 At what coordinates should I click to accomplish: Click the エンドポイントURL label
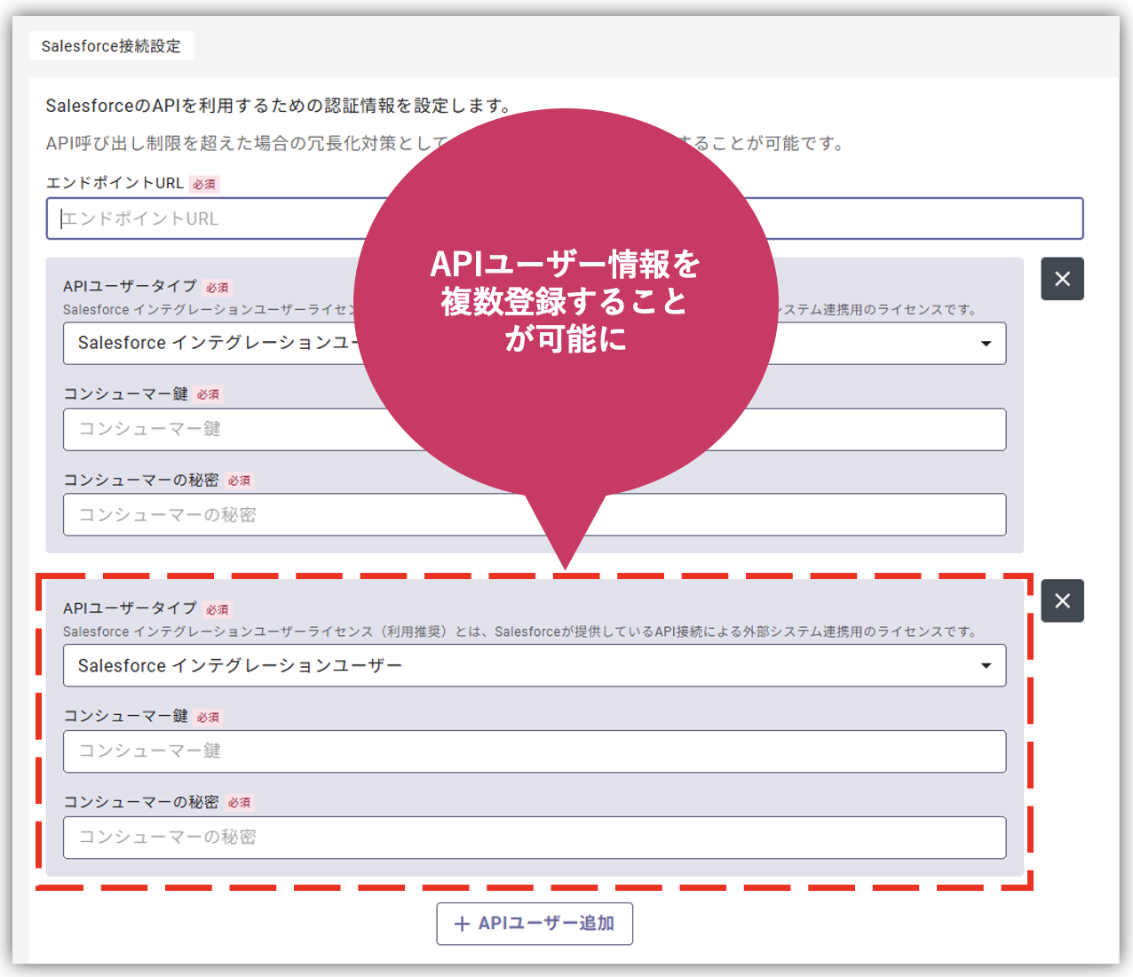115,183
